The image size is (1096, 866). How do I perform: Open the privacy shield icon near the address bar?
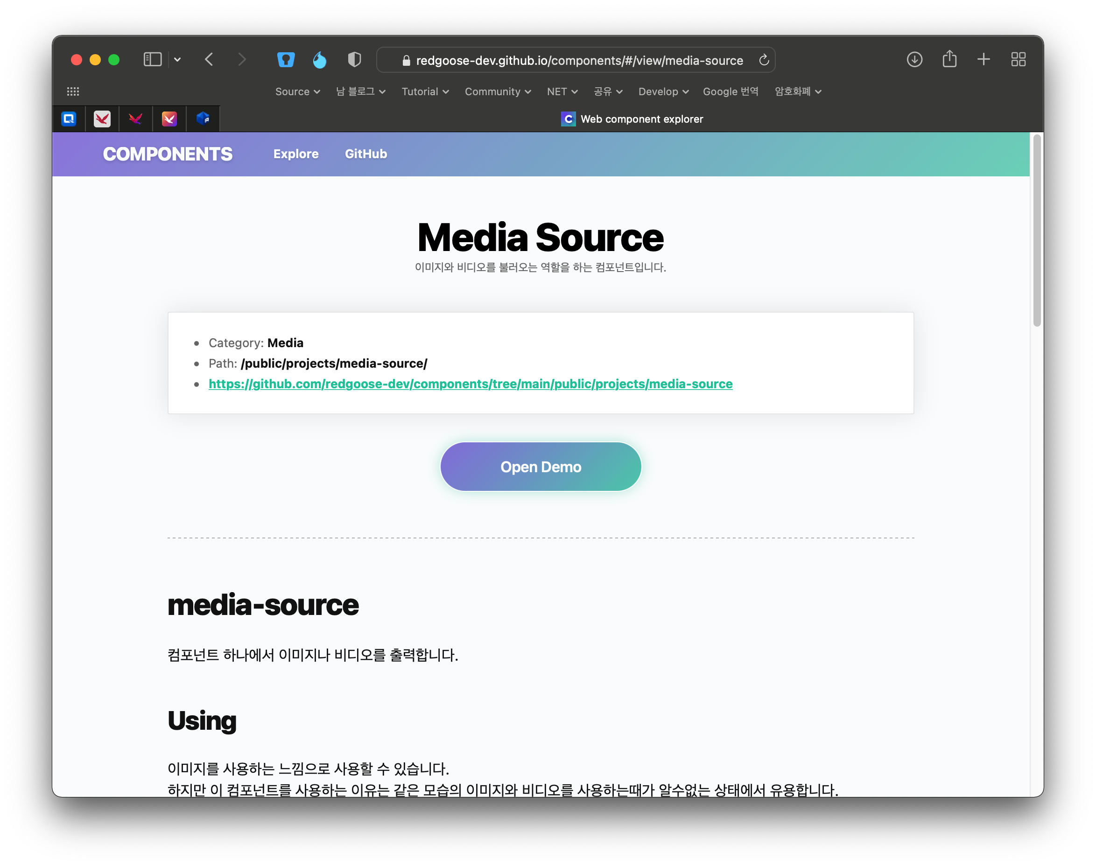pos(354,60)
